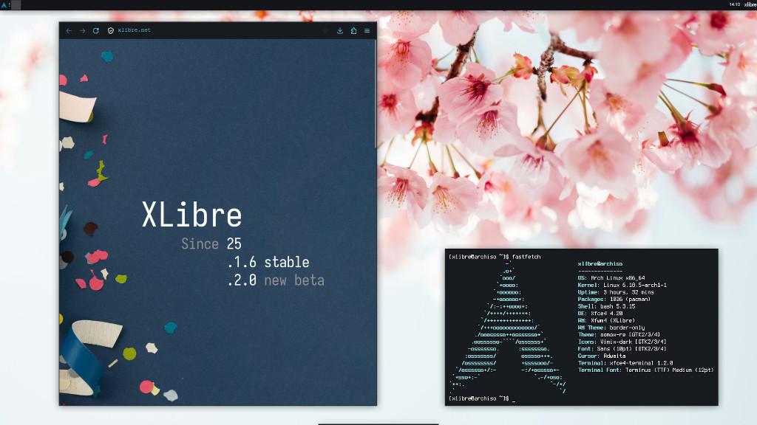Image resolution: width=757 pixels, height=425 pixels.
Task: Click the browser page vertical scrollbar
Action: pyautogui.click(x=375, y=94)
